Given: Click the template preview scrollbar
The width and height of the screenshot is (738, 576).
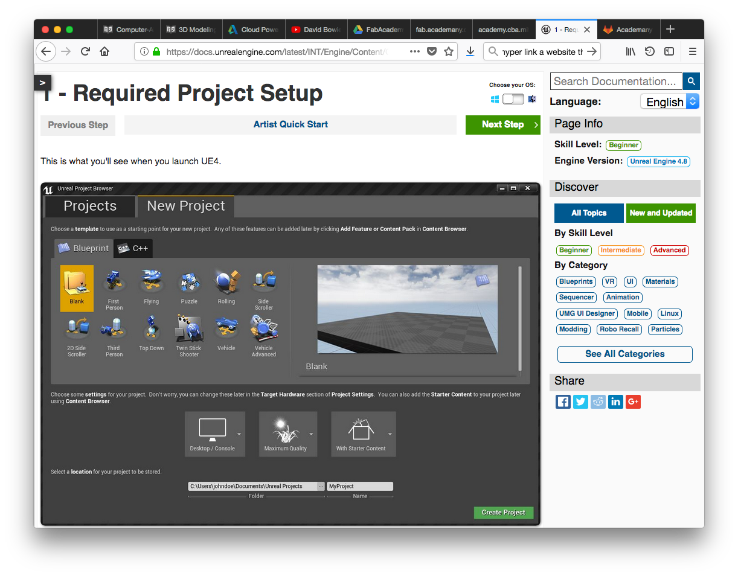Looking at the screenshot, I should tap(520, 318).
